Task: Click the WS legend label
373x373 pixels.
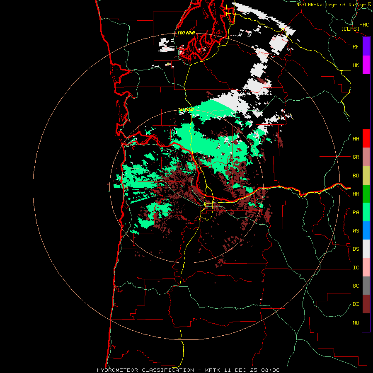Action: 356,231
